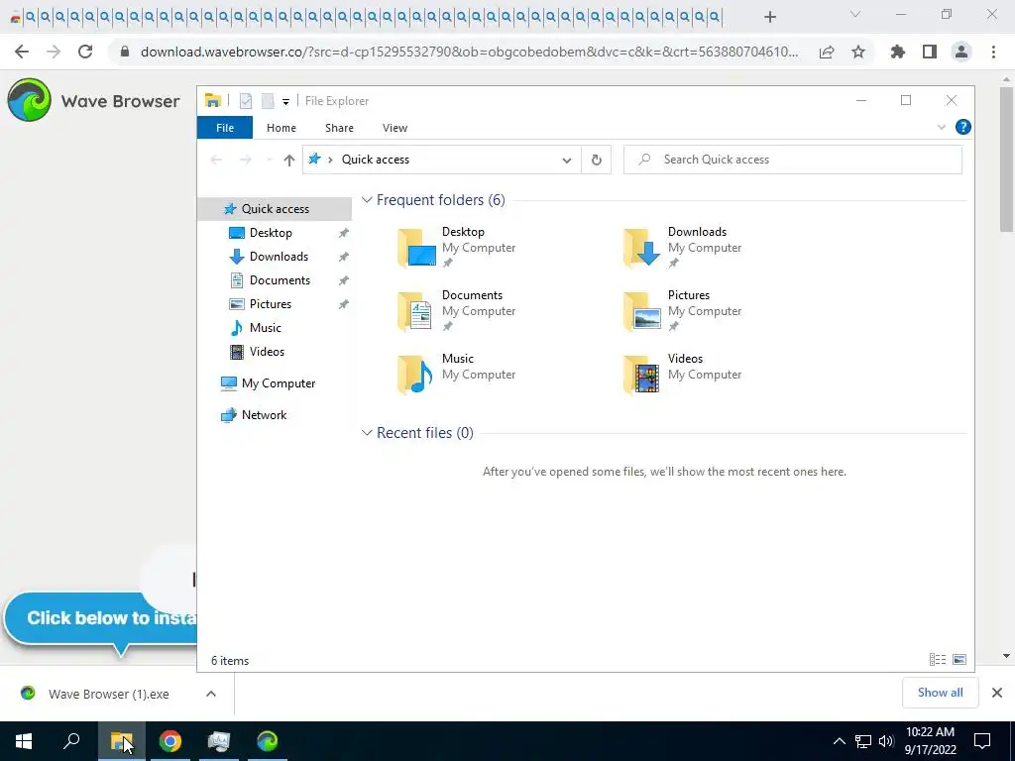Toggle Chrome side panel

(x=930, y=52)
